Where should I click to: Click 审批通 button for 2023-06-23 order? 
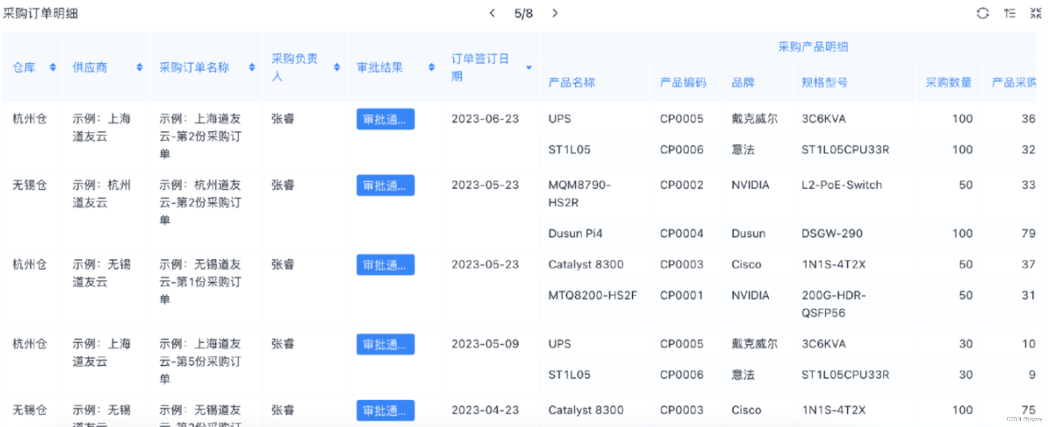[x=385, y=119]
